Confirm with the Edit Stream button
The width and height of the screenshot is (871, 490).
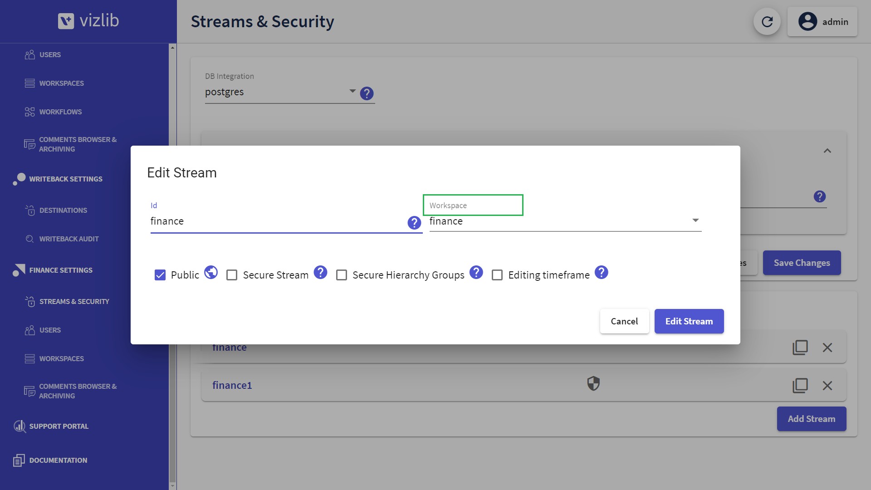click(689, 321)
